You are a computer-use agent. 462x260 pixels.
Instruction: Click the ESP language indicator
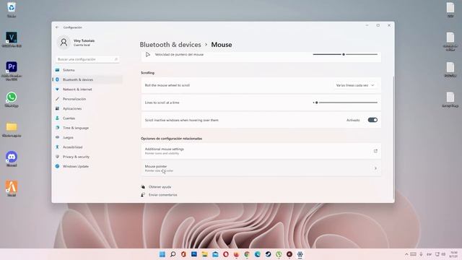430,254
